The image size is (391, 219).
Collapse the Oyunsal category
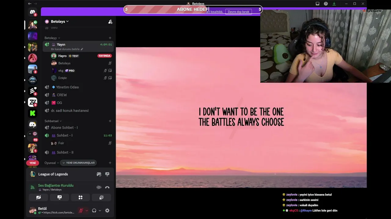[x=52, y=163]
